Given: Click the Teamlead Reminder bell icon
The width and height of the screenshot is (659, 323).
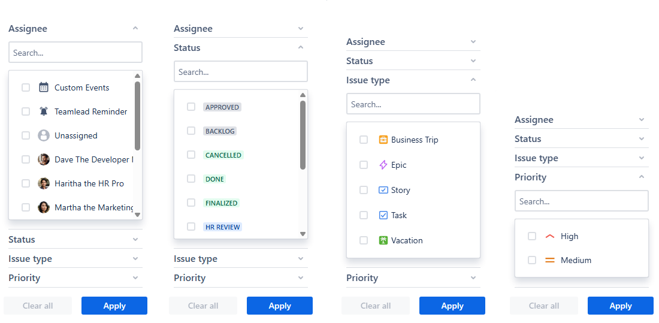Looking at the screenshot, I should (x=43, y=111).
